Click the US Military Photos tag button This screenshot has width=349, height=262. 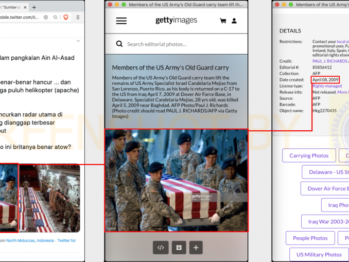pos(319,254)
